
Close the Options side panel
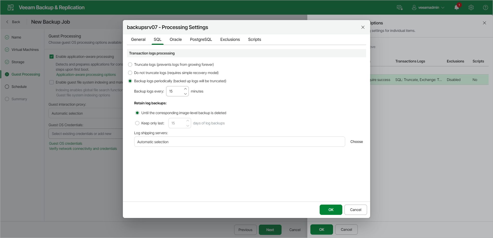click(484, 23)
